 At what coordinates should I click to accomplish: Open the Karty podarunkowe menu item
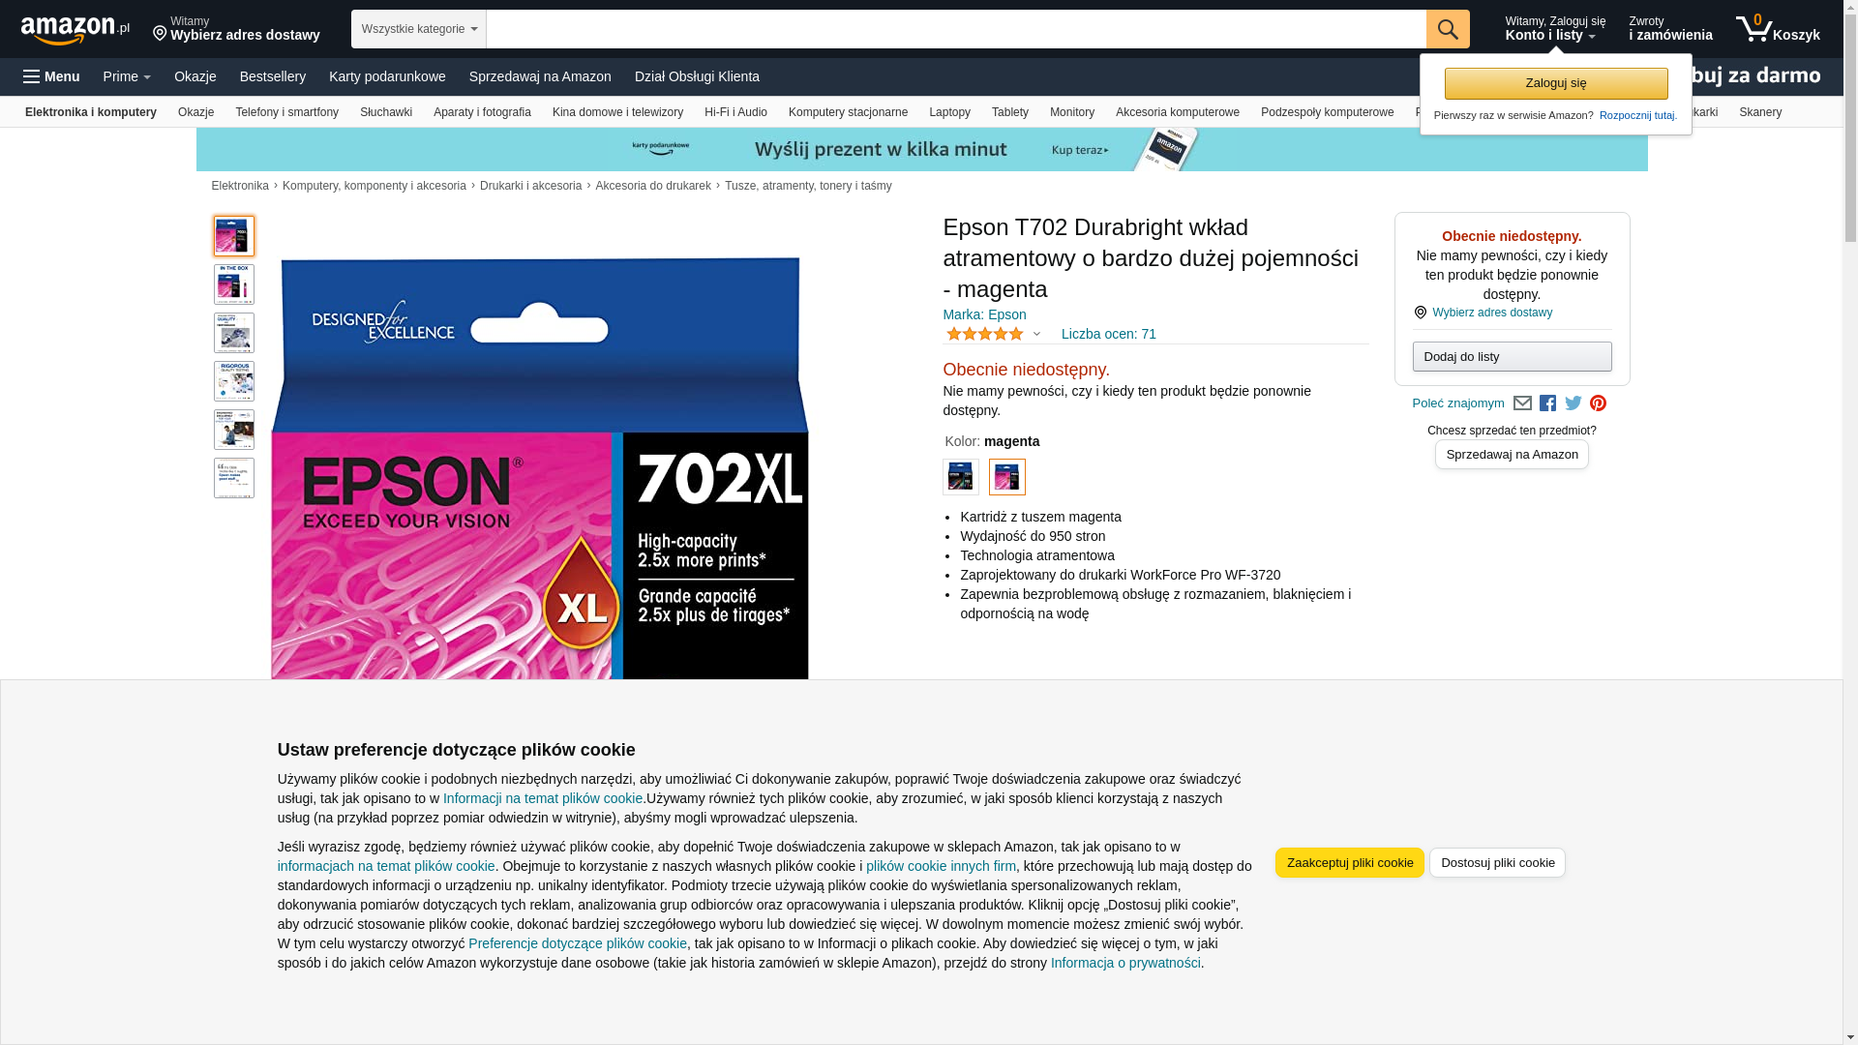click(387, 76)
